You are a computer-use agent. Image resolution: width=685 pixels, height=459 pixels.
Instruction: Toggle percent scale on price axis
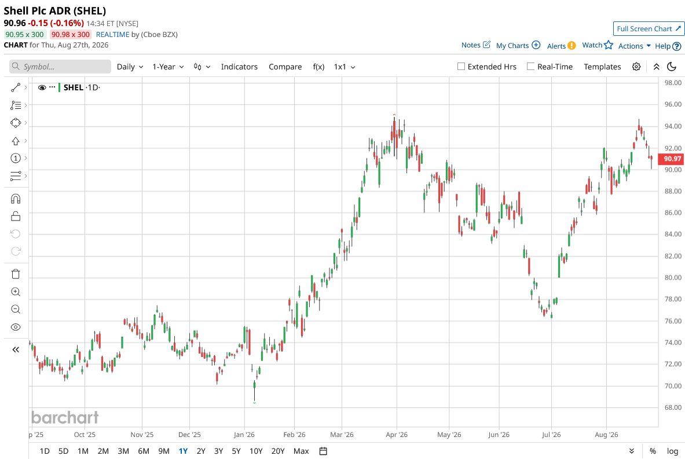click(653, 451)
